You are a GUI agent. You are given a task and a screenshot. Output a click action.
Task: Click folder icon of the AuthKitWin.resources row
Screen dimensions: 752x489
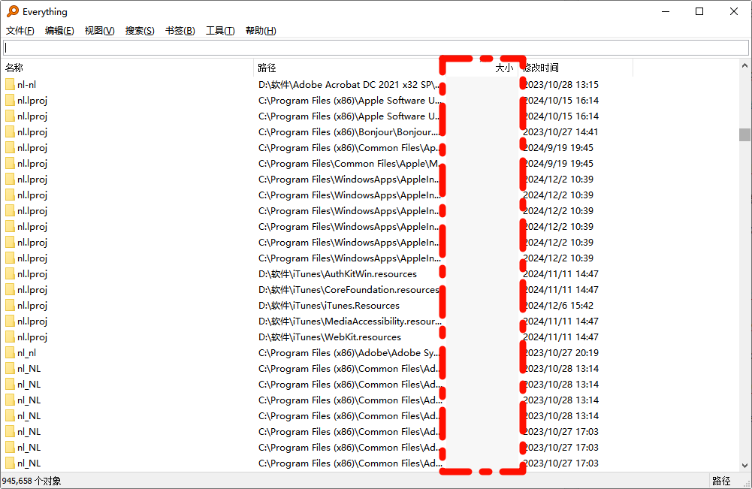pyautogui.click(x=10, y=274)
